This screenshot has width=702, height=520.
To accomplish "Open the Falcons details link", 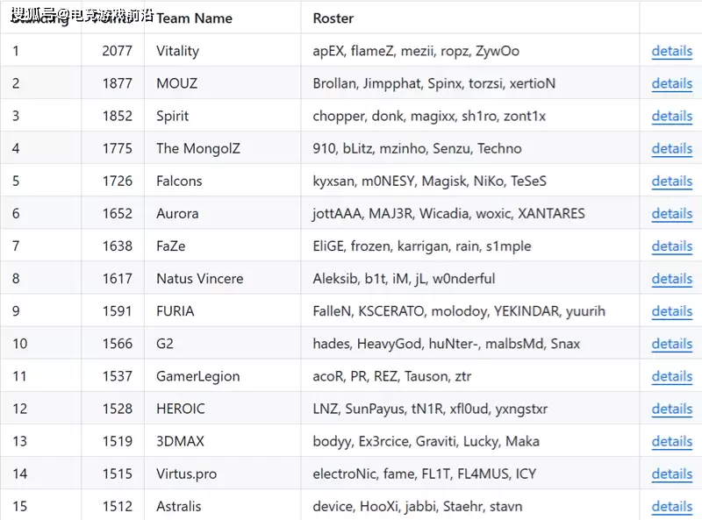I will tap(671, 181).
